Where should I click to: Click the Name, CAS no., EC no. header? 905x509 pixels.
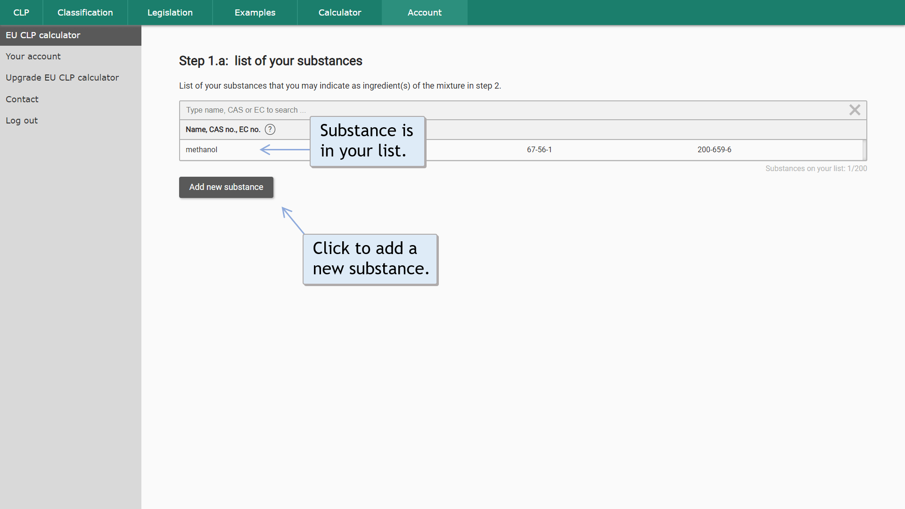(223, 130)
